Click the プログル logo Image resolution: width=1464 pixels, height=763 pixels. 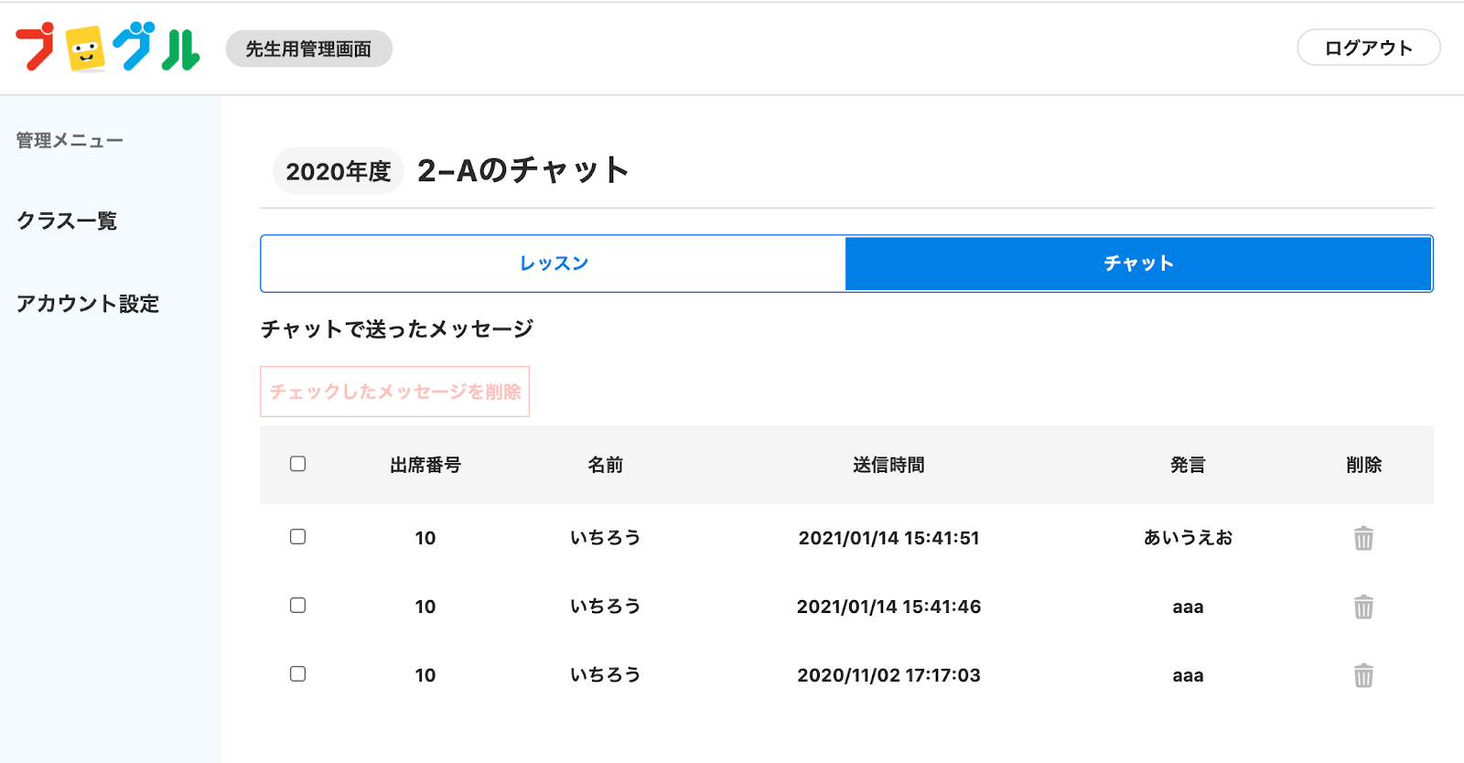[x=108, y=48]
